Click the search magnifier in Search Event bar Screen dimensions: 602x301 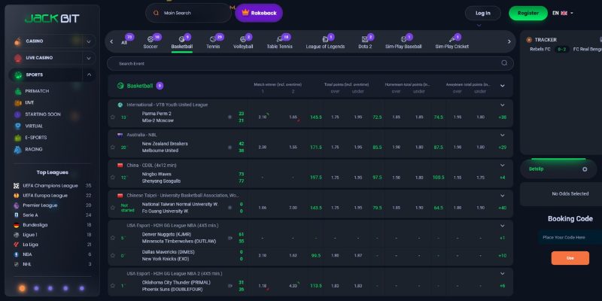[504, 63]
